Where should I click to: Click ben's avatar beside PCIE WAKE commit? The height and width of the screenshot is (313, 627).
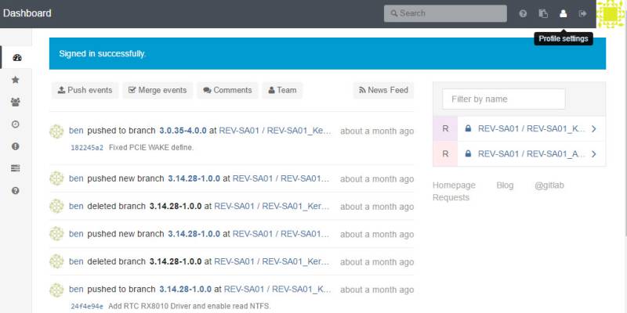(x=56, y=131)
